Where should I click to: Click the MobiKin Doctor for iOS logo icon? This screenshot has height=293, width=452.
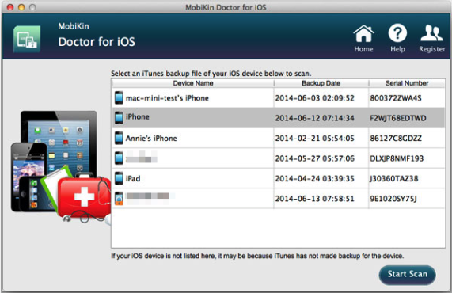coord(27,39)
